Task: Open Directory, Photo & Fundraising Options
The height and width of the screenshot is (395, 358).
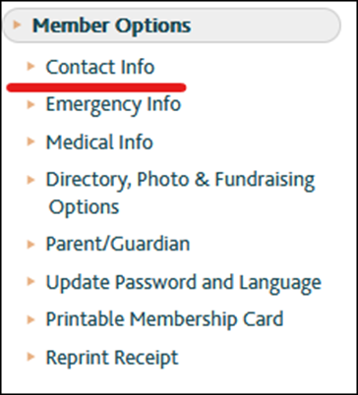Action: pyautogui.click(x=180, y=194)
